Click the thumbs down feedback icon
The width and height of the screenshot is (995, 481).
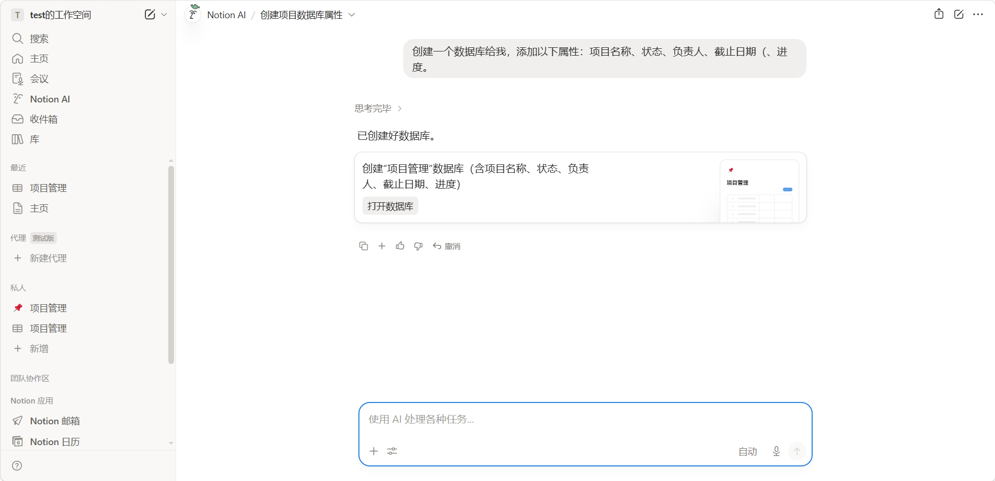[x=418, y=246]
